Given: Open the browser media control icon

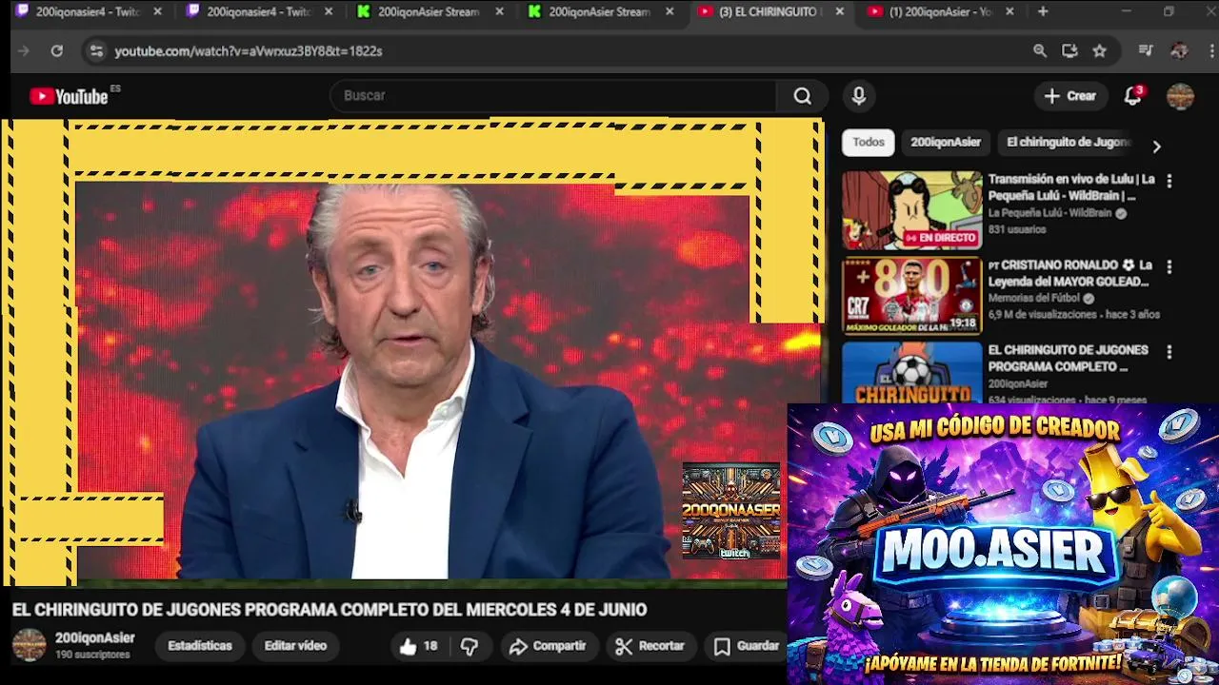Looking at the screenshot, I should click(1146, 51).
